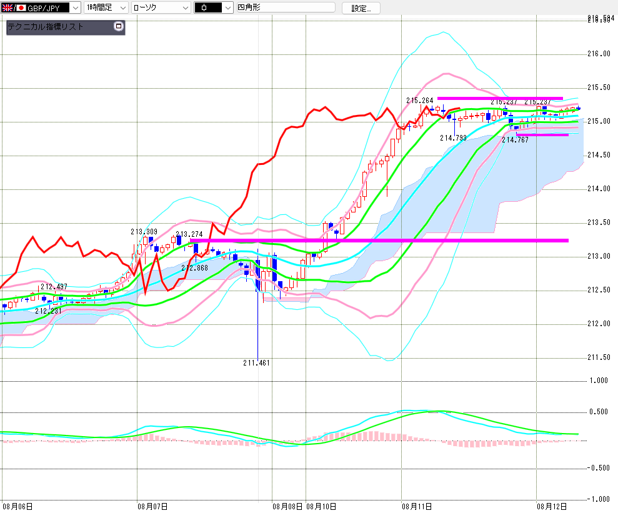This screenshot has height=513, width=618.
Task: Click the 213.50 price axis label
Action: [x=599, y=222]
